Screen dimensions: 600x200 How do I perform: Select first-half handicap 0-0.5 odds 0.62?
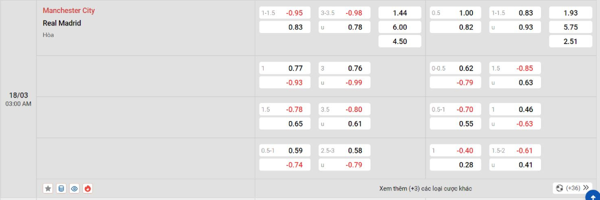click(455, 68)
